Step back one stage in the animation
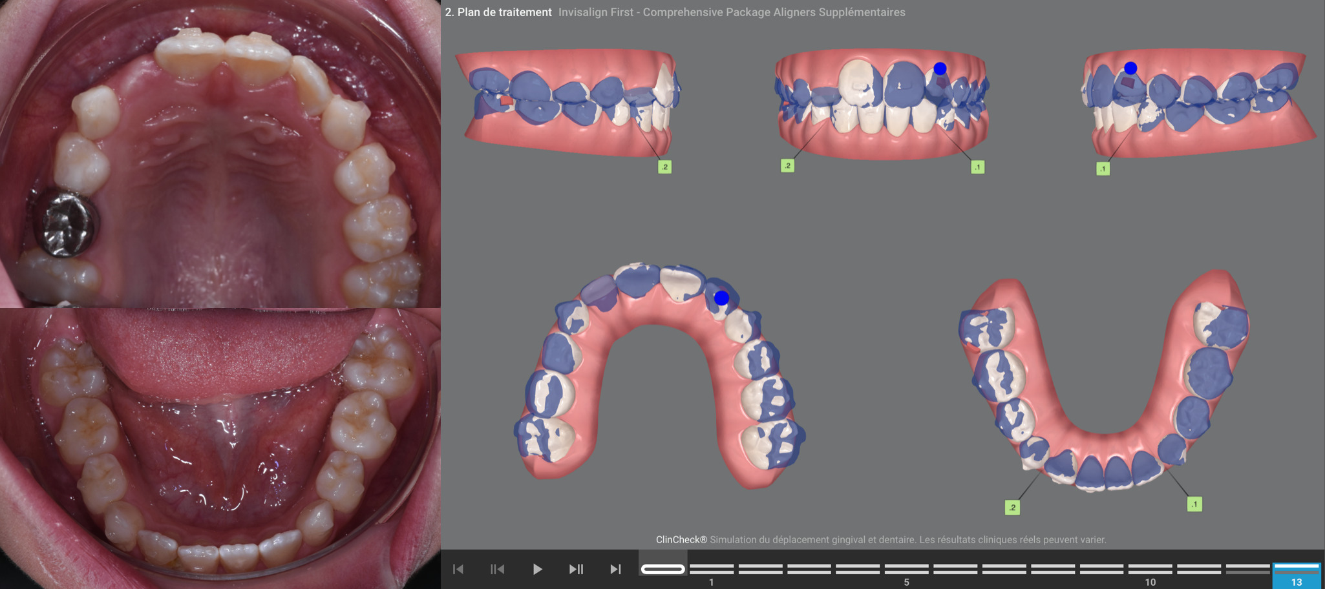1325x589 pixels. [497, 569]
